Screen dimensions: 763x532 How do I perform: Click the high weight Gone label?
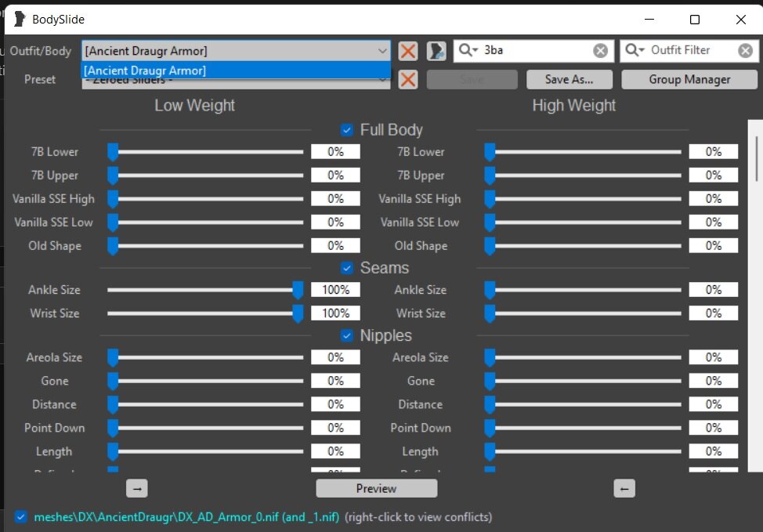coord(421,381)
